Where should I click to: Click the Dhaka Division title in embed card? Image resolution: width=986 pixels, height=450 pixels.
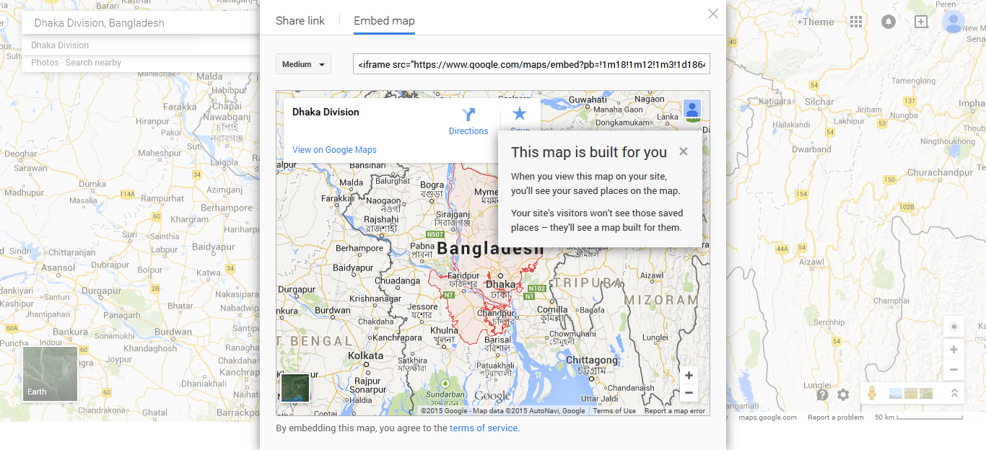click(x=326, y=112)
